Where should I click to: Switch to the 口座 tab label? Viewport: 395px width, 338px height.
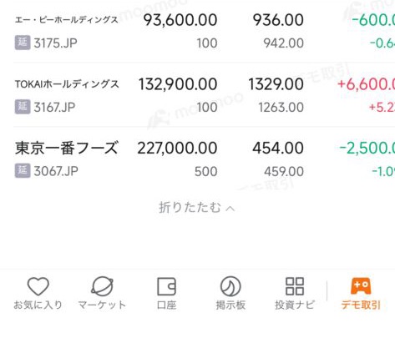[166, 305]
